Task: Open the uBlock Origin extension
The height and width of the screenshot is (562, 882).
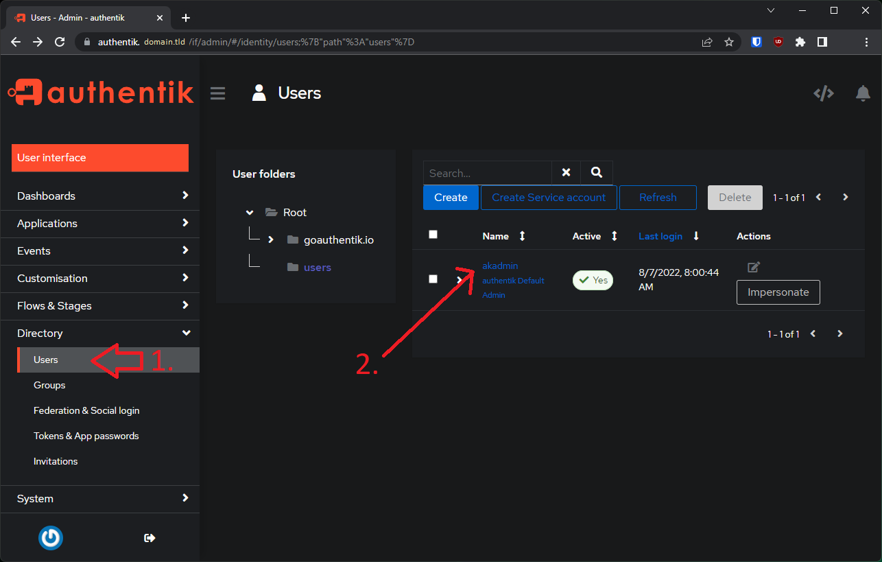Action: click(x=778, y=42)
